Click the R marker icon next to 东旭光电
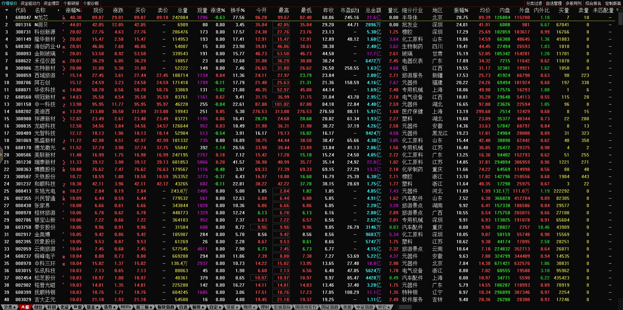The height and width of the screenshot is (310, 623). tap(64, 192)
